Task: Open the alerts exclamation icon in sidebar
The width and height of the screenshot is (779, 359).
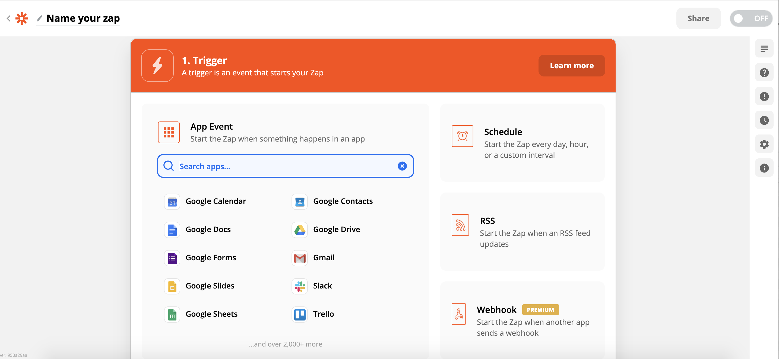Action: pyautogui.click(x=764, y=97)
